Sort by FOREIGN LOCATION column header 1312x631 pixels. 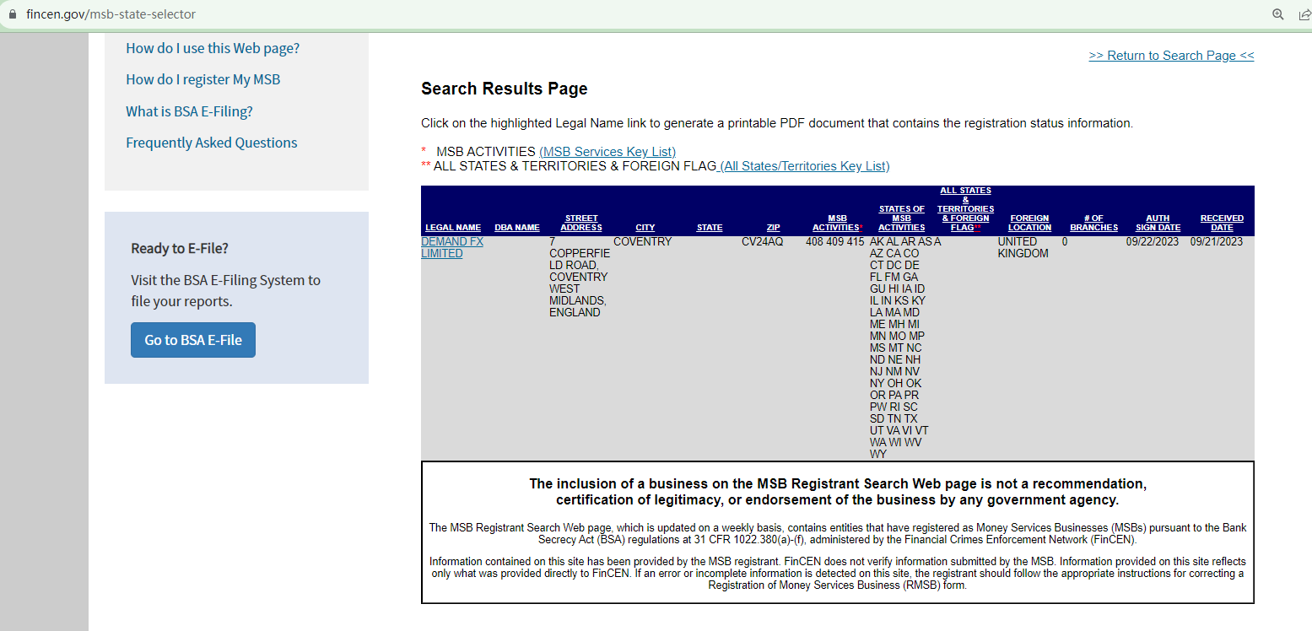point(1030,223)
